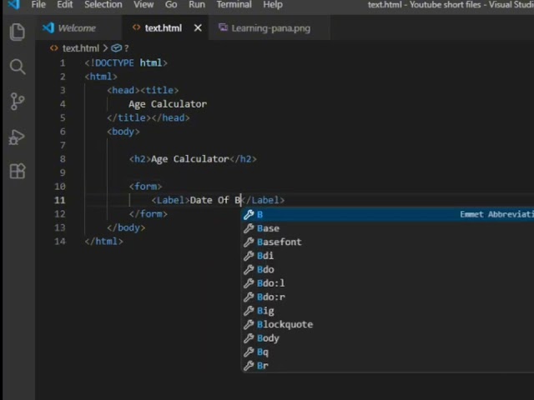Open the Extensions view
This screenshot has width=534, height=400.
18,171
